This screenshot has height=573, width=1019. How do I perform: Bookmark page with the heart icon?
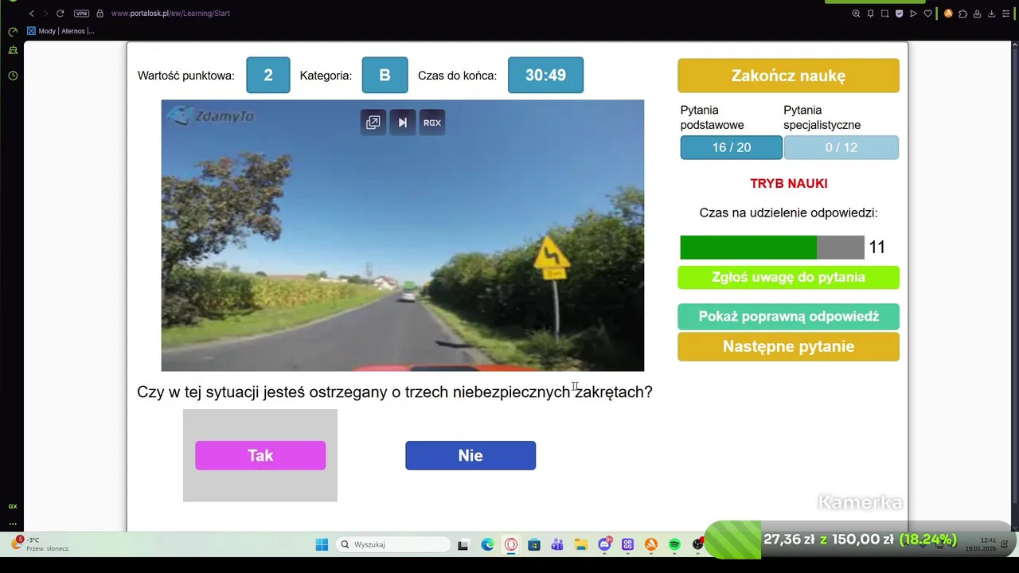point(927,14)
